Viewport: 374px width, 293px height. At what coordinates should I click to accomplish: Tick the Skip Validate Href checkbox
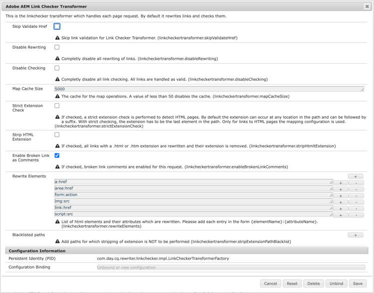[x=57, y=26]
